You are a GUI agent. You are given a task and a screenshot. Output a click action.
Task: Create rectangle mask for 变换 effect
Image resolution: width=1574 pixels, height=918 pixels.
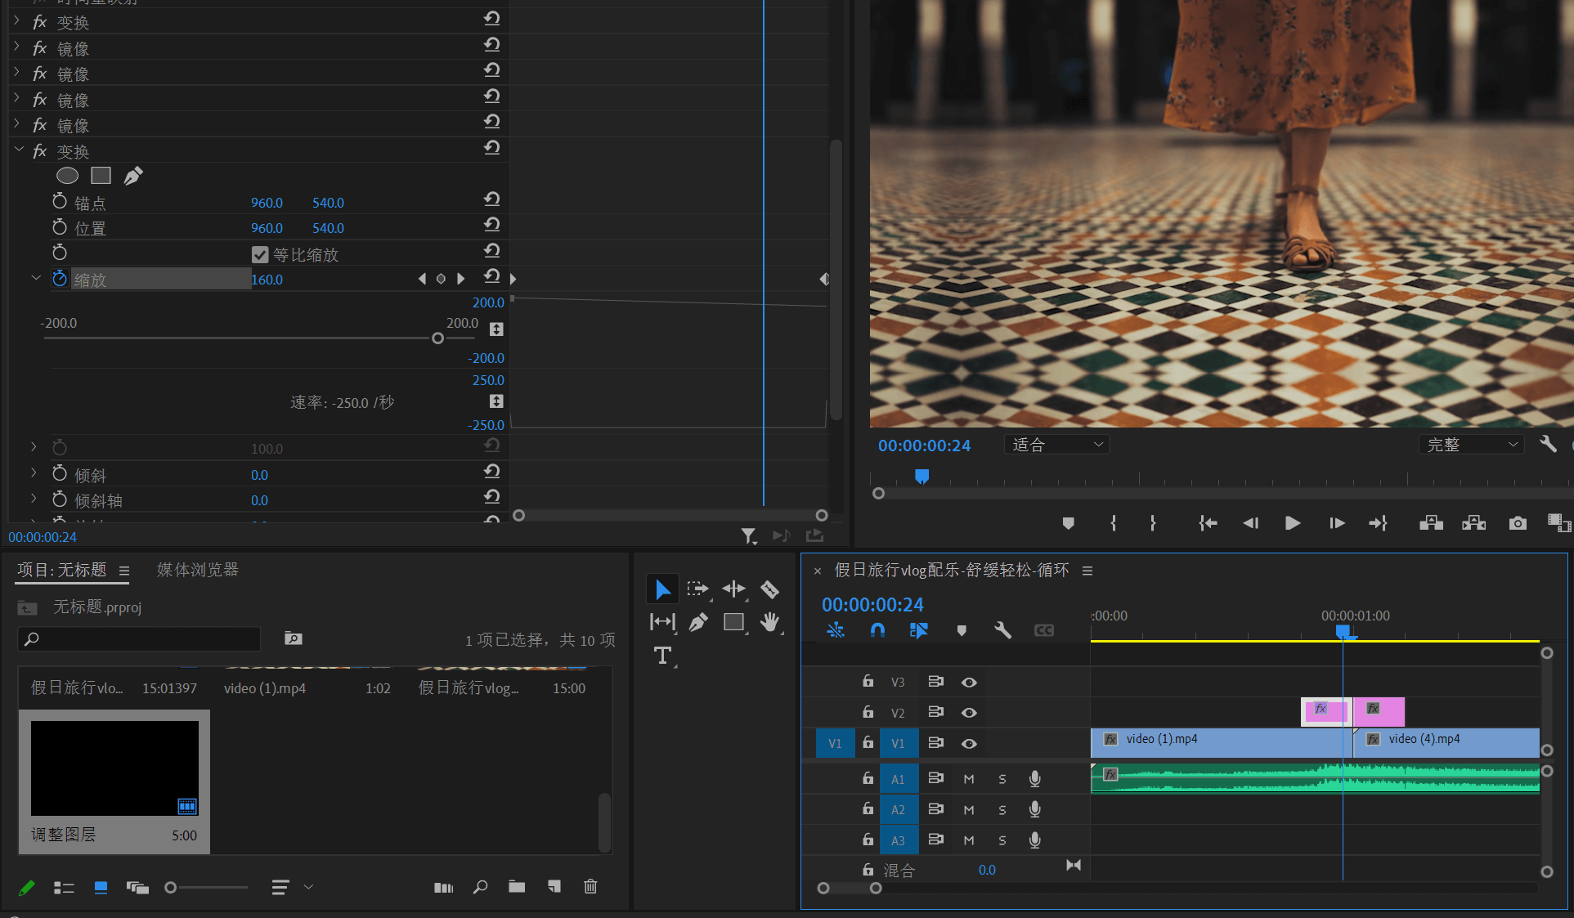pyautogui.click(x=101, y=176)
